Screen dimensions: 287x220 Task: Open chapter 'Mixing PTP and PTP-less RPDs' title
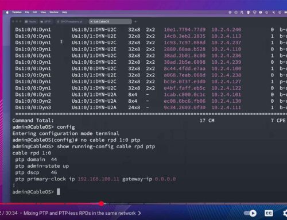80,213
